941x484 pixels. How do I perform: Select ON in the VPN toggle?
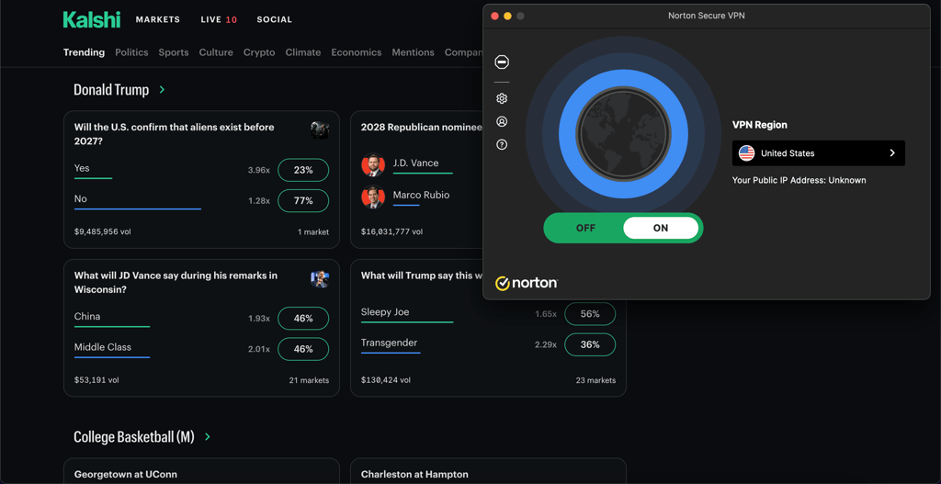pyautogui.click(x=661, y=228)
